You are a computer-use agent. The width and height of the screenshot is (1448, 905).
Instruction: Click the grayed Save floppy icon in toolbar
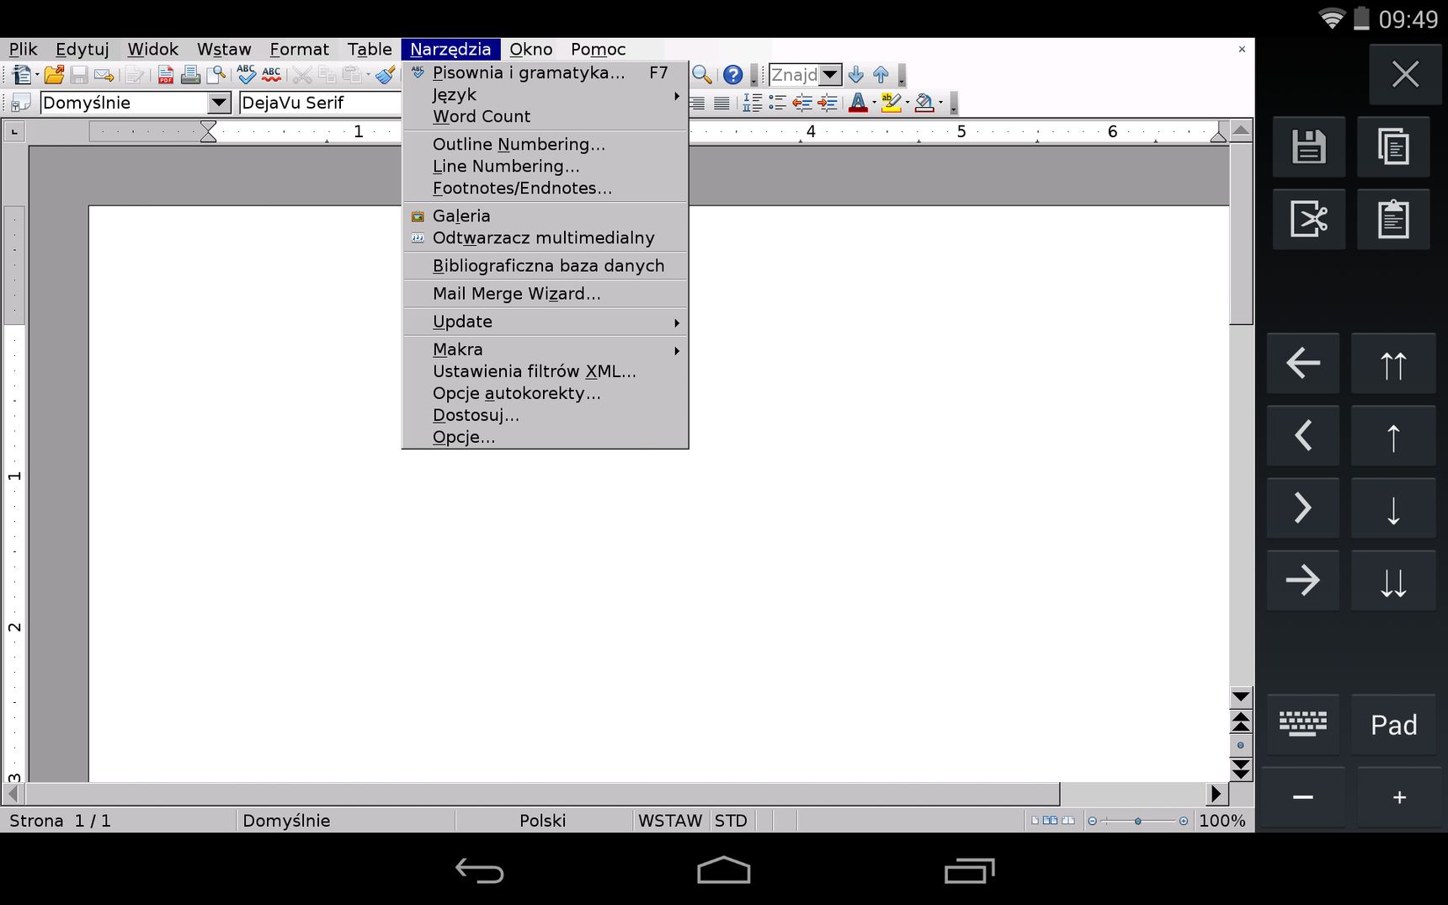pyautogui.click(x=79, y=75)
